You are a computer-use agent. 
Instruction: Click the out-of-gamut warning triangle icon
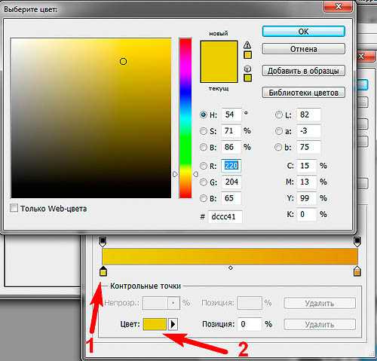point(247,45)
